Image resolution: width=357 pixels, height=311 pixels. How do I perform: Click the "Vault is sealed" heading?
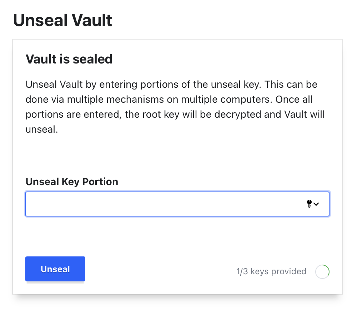(69, 59)
